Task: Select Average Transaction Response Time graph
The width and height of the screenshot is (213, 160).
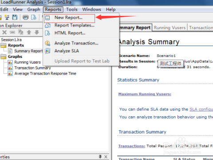Action: tap(45, 73)
